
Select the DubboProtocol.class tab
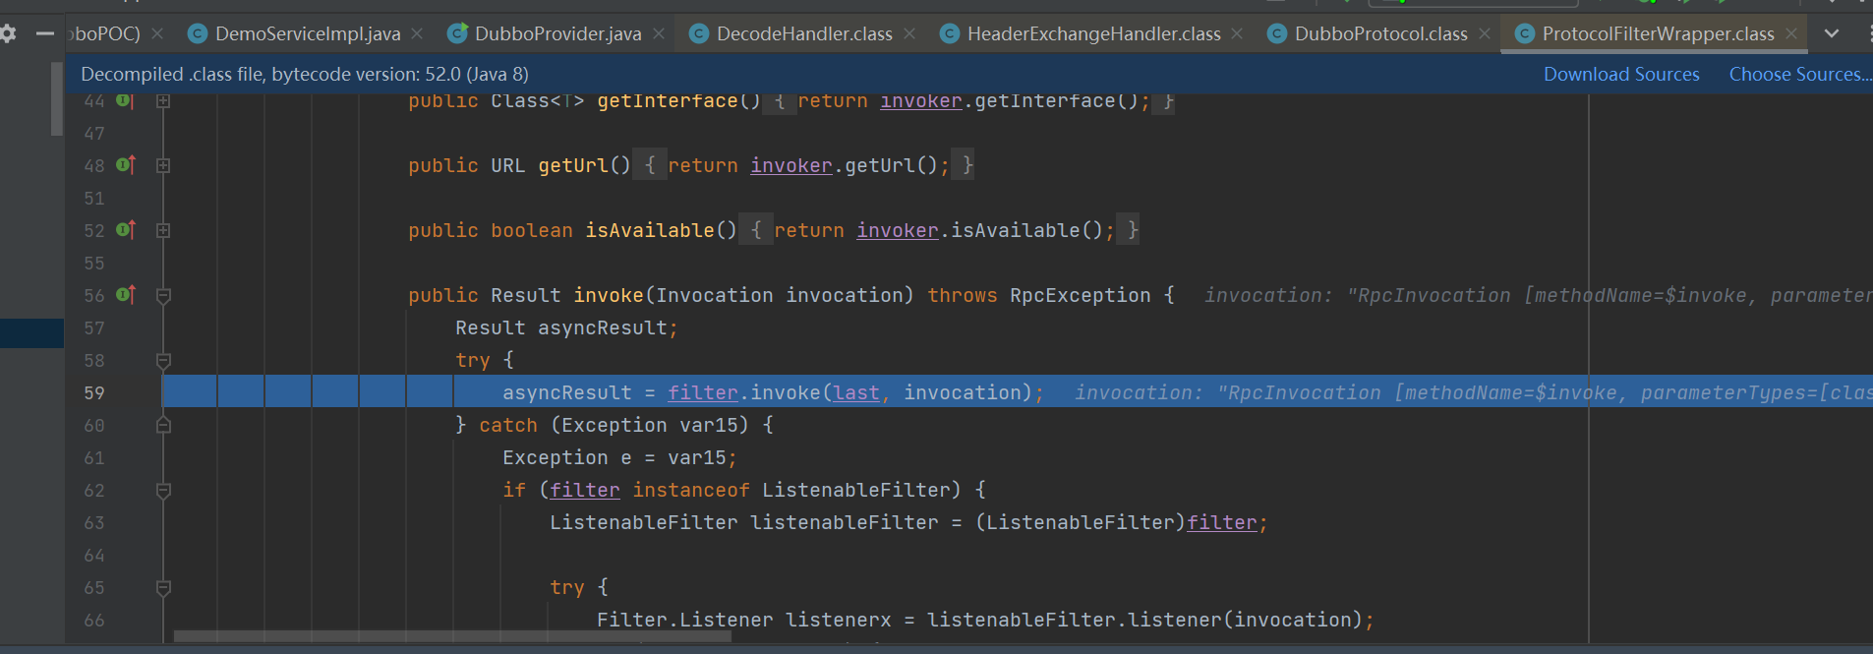click(x=1380, y=33)
